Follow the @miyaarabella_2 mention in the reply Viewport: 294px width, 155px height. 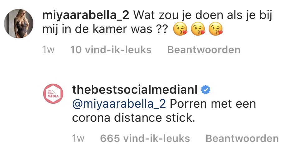119,104
